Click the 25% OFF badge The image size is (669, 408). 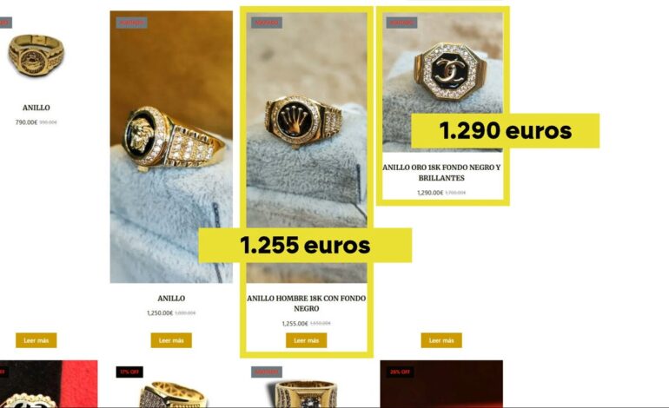click(400, 372)
